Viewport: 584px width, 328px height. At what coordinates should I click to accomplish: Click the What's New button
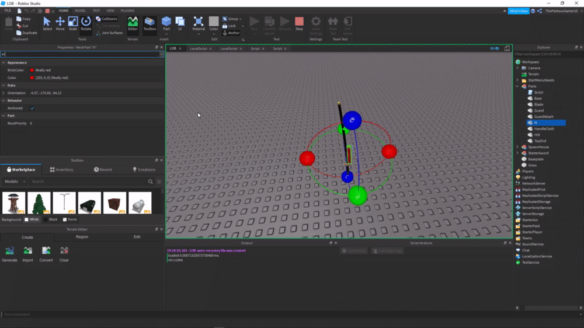tap(519, 11)
